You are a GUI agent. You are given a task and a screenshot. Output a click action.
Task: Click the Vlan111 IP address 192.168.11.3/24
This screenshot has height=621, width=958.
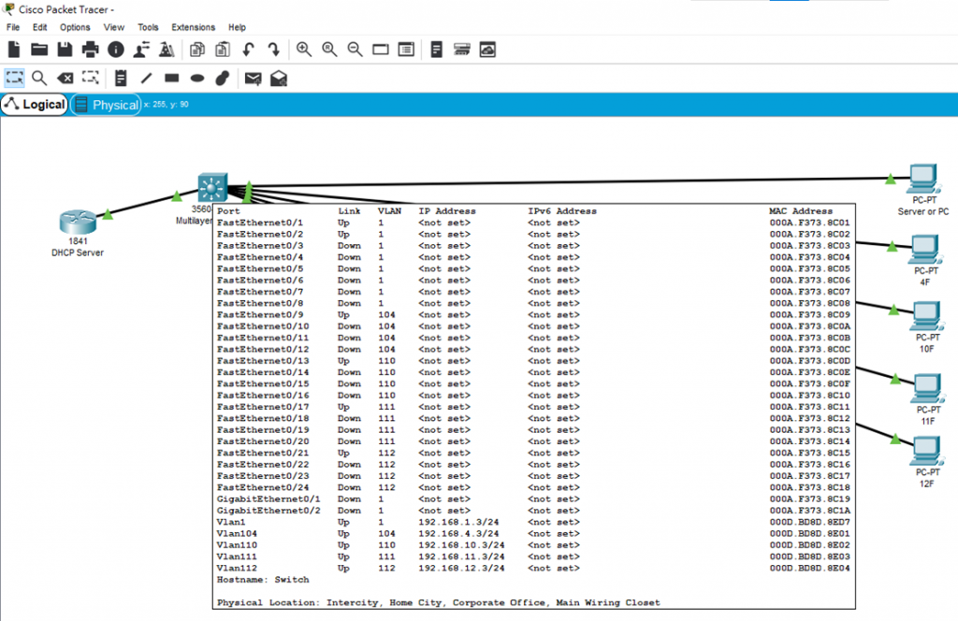(x=461, y=556)
